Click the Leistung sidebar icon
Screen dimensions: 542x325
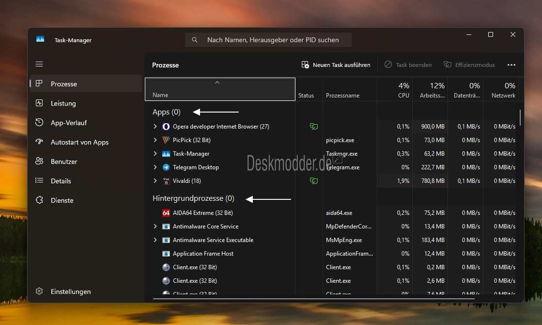pyautogui.click(x=39, y=103)
